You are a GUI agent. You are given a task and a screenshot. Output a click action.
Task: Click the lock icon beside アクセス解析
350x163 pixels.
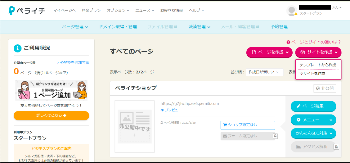point(336,147)
